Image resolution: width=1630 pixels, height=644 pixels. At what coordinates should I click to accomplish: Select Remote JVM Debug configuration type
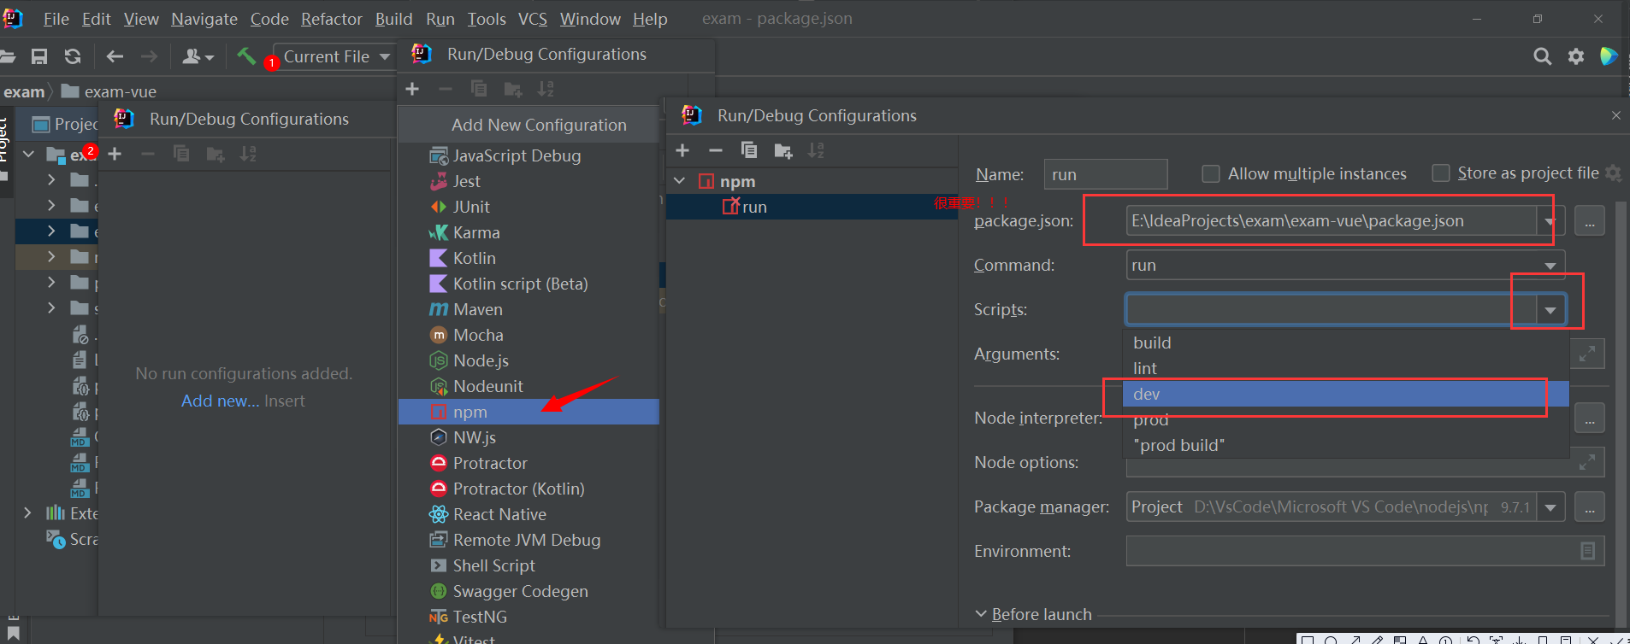tap(529, 540)
